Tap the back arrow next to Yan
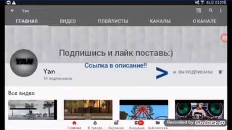The image size is (232, 130). [12, 10]
